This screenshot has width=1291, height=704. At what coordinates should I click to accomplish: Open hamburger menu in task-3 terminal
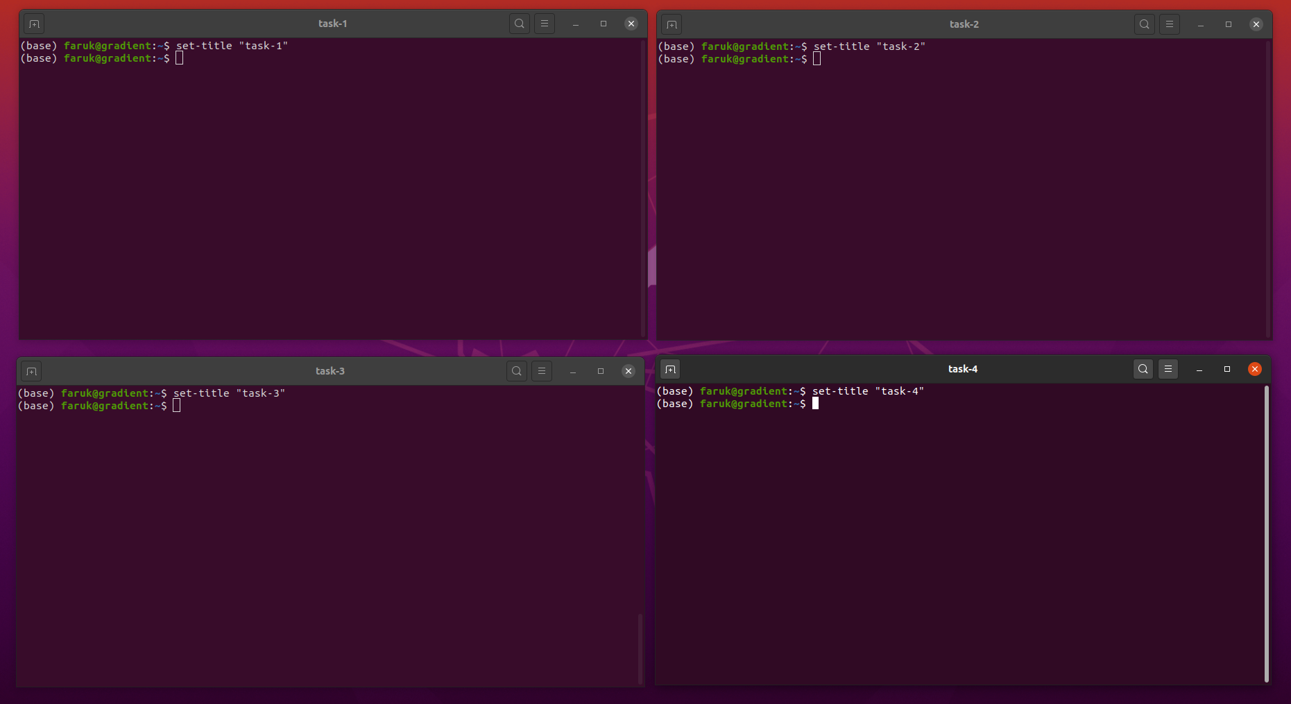pyautogui.click(x=542, y=371)
